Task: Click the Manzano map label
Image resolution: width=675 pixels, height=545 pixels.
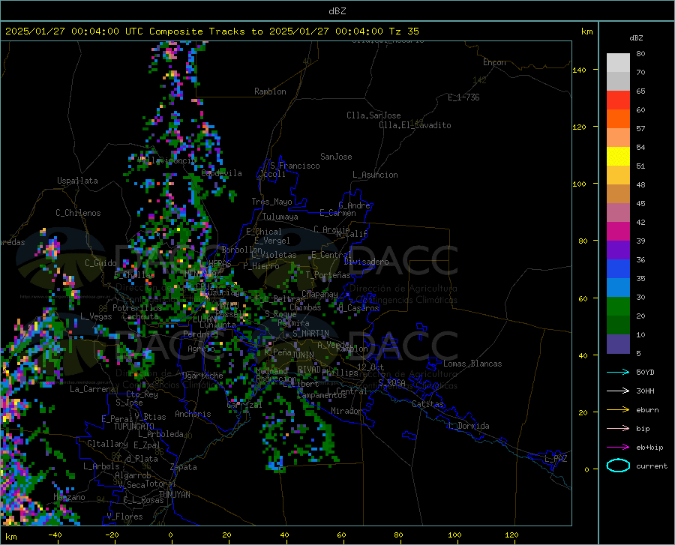Action: (x=69, y=497)
